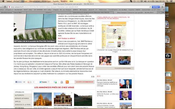This screenshot has height=109, width=175.
Task: Click the ECO section heading
Action: pos(98,76)
